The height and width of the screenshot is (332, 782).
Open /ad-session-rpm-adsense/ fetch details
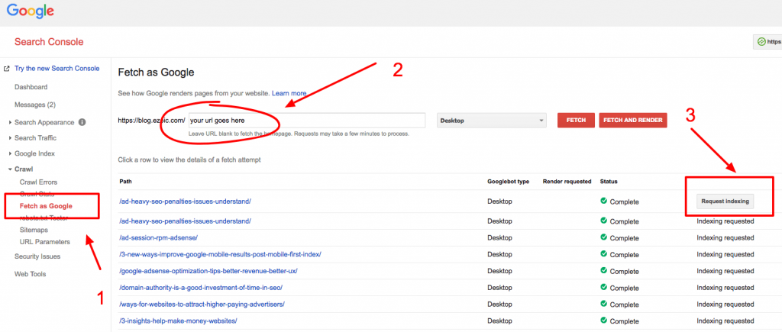pos(159,238)
